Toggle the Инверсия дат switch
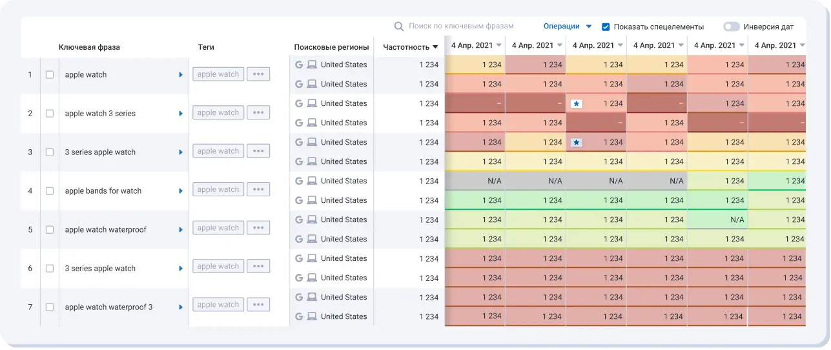 click(731, 27)
